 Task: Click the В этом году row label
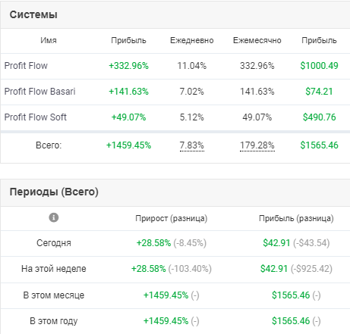(x=54, y=321)
